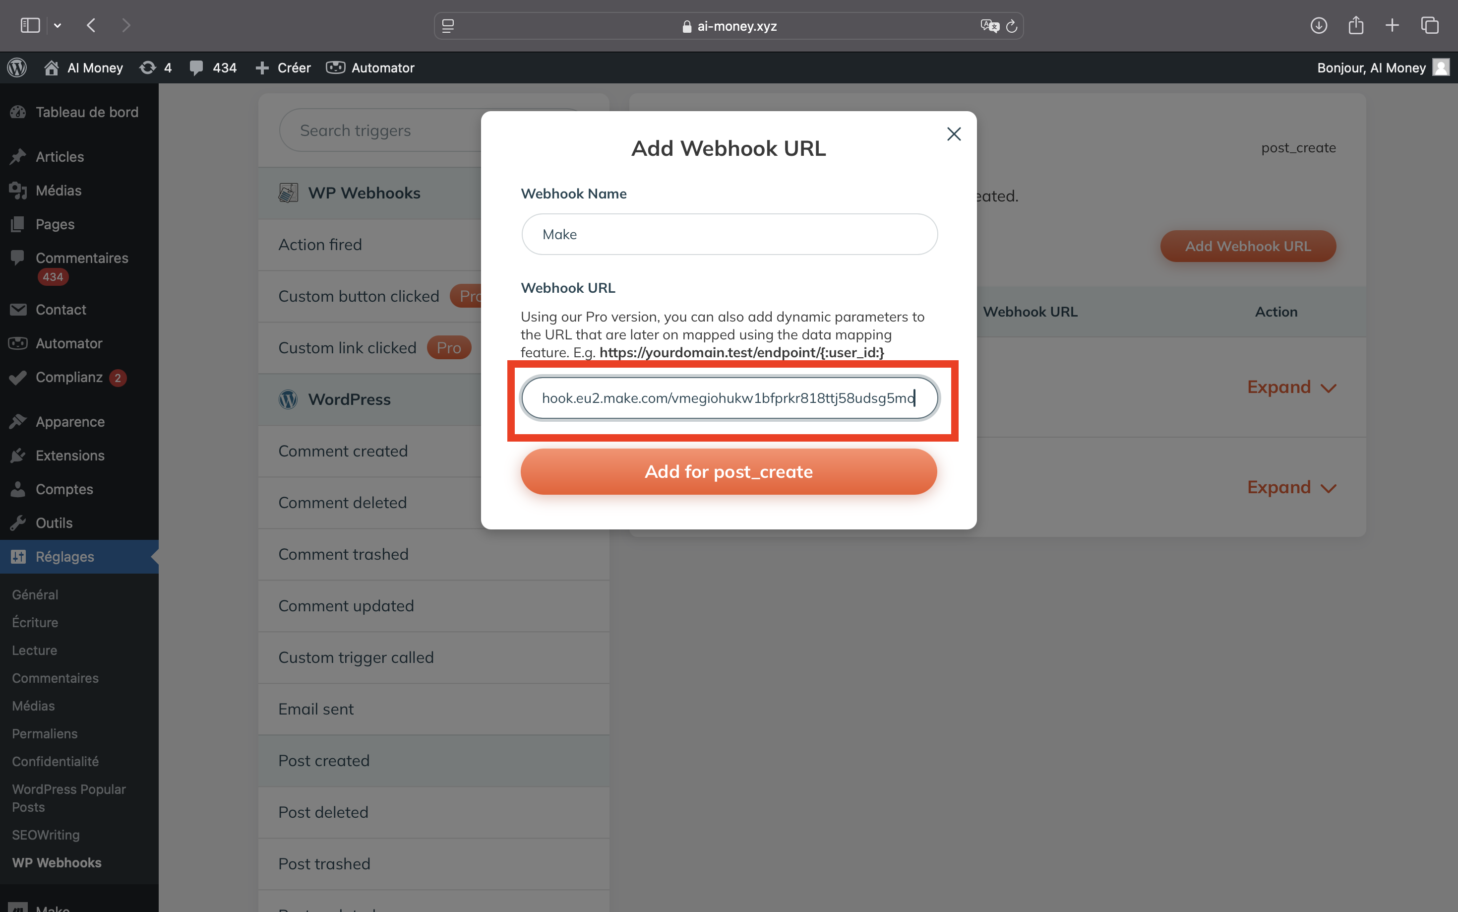Click Add for post_create button
1458x912 pixels.
click(729, 471)
